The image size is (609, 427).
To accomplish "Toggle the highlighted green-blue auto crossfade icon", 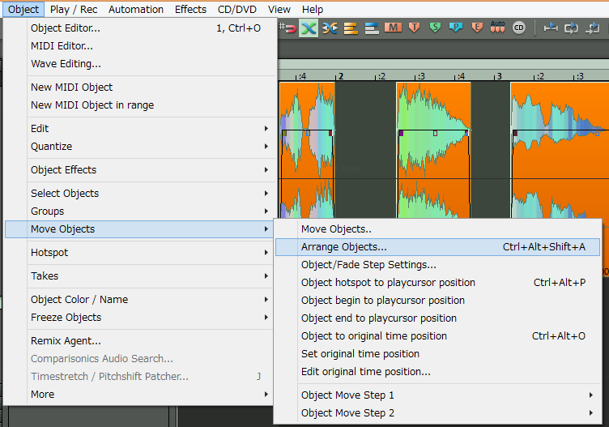I will click(309, 28).
